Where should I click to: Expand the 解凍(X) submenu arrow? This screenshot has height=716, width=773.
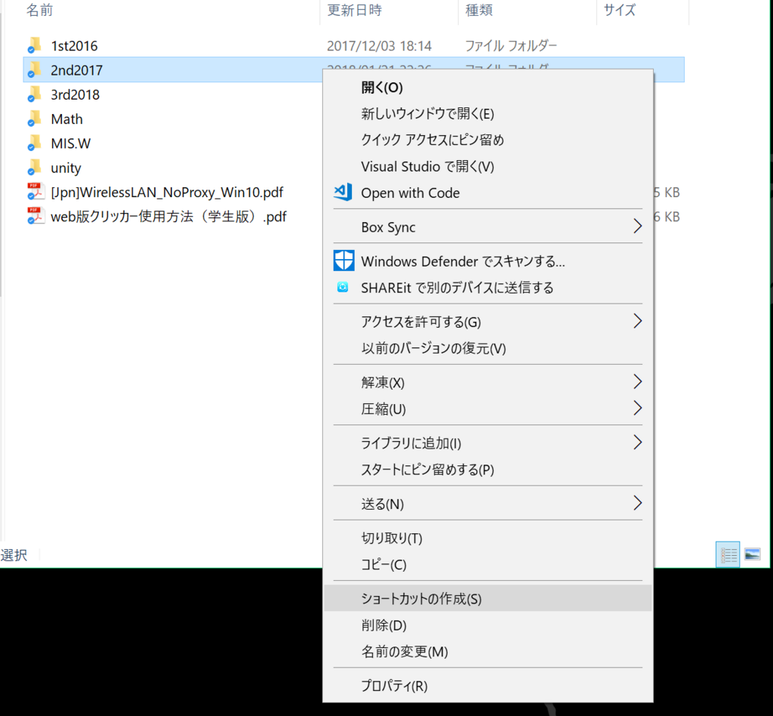click(x=637, y=382)
